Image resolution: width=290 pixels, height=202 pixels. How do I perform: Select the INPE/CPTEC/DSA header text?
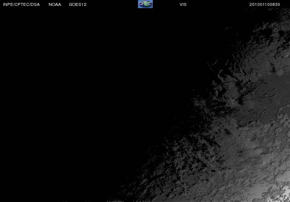21,4
